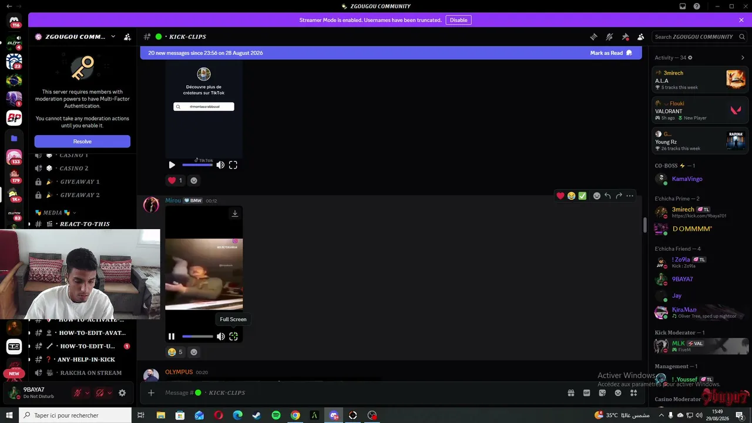Download the Mirou video clip
Image resolution: width=752 pixels, height=423 pixels.
(235, 213)
